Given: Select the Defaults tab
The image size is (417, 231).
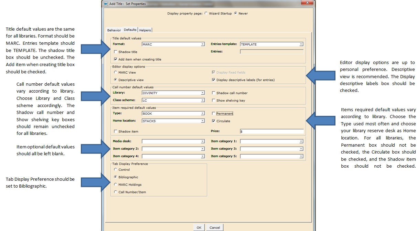Looking at the screenshot, I should 130,30.
